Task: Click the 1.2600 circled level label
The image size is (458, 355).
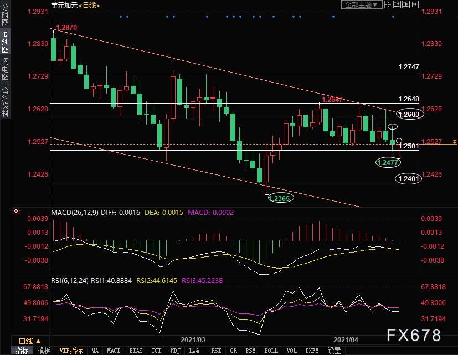Action: (409, 114)
